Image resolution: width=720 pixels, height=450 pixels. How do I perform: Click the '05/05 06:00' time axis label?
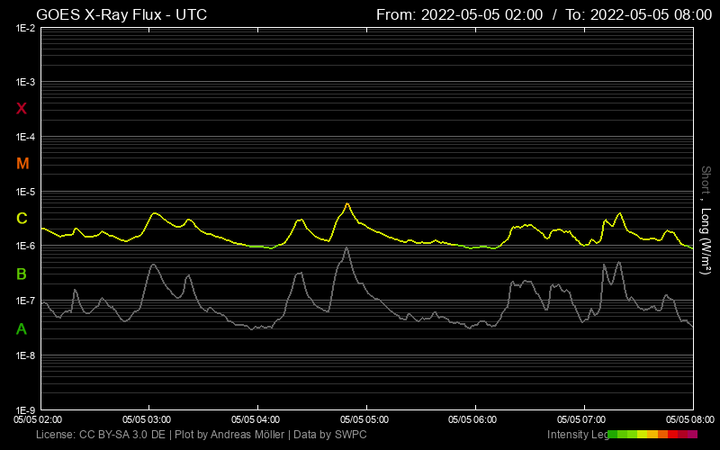click(472, 419)
